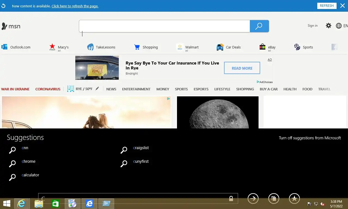Click the Macy's red star icon

(52, 47)
